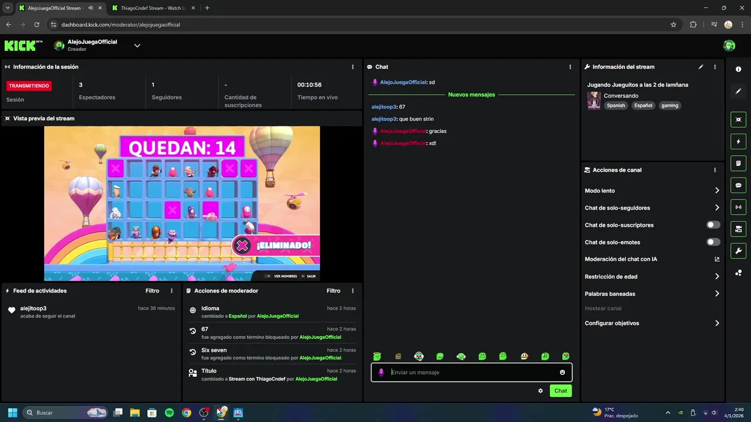The height and width of the screenshot is (422, 751).
Task: Expand the AlejoJuegaOfficial channel dropdown
Action: [x=137, y=46]
